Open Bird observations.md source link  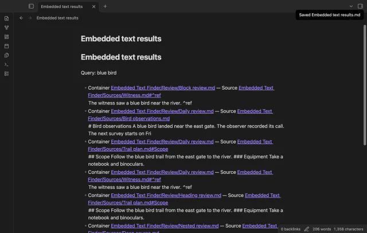pyautogui.click(x=128, y=118)
